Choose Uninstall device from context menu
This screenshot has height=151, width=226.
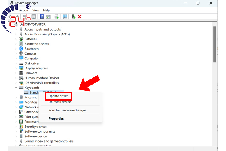pos(60,102)
